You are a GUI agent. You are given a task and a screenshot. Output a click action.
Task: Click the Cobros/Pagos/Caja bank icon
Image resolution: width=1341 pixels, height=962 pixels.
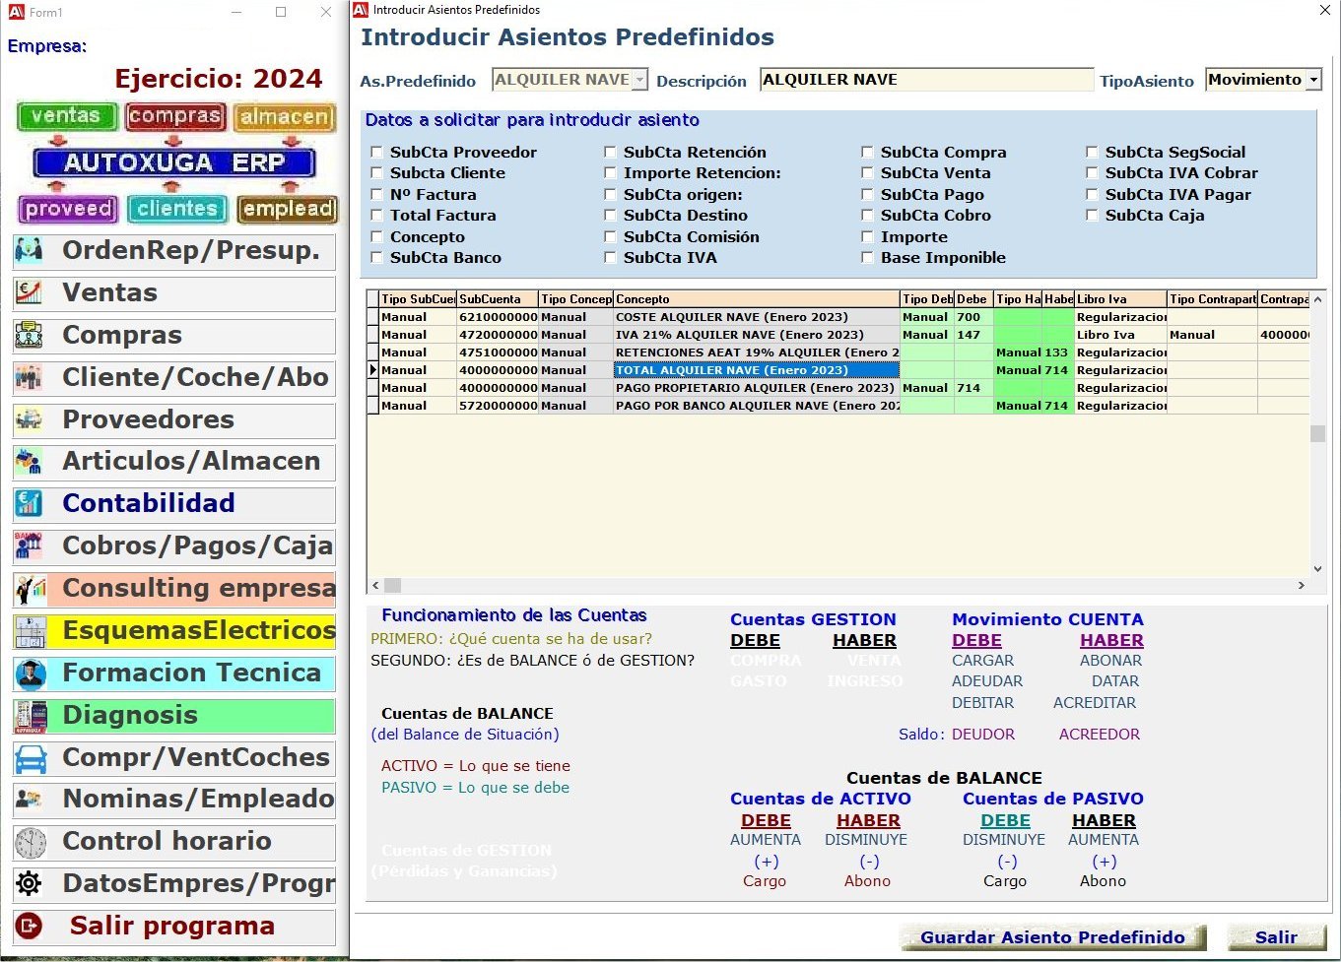(x=29, y=546)
